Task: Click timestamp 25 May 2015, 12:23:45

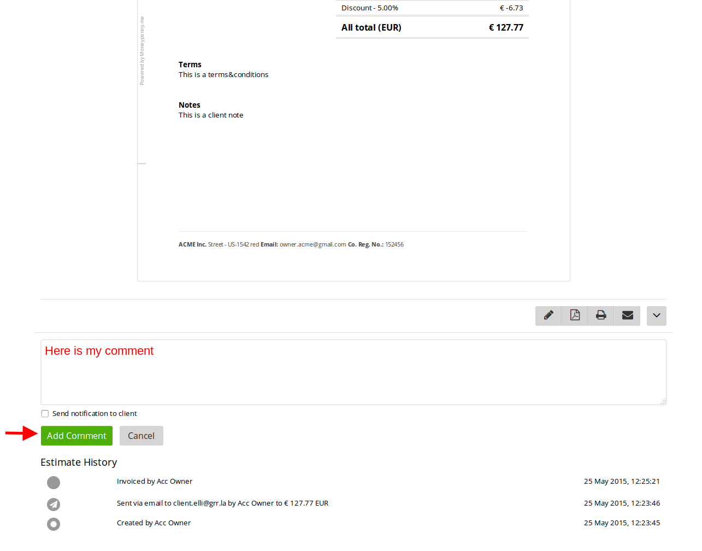Action: click(x=622, y=523)
